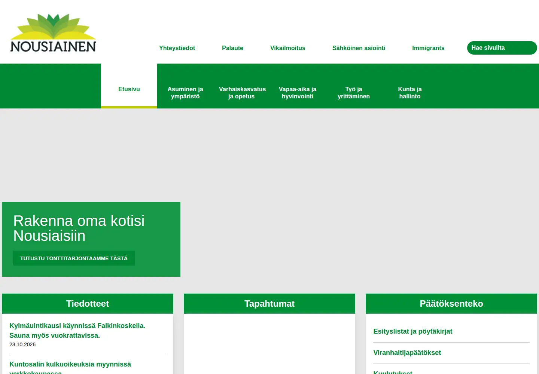Click the Tapahtumat section header
The height and width of the screenshot is (374, 539).
click(269, 303)
